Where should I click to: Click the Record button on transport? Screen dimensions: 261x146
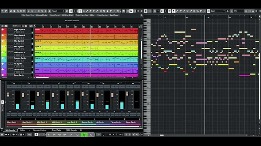(91, 134)
